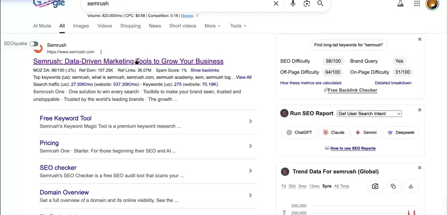This screenshot has width=447, height=215.
Task: Run SEO report with ChatGPT
Action: pyautogui.click(x=299, y=133)
